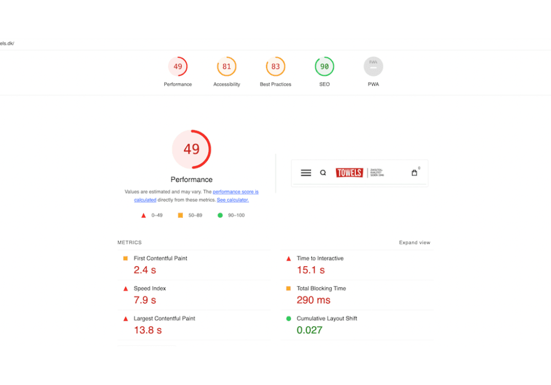Open the performance score is calculated link
Image resolution: width=551 pixels, height=385 pixels.
tap(235, 191)
